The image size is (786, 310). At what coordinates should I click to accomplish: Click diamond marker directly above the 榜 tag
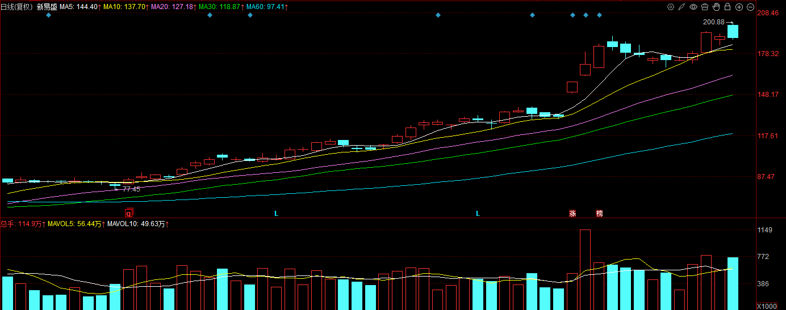tap(599, 15)
